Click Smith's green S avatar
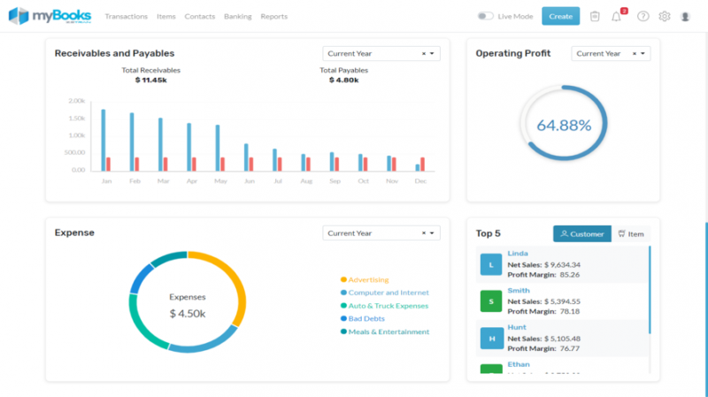Screen dimensions: 708x397 point(490,302)
